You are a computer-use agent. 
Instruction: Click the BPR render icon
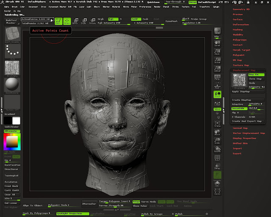(x=217, y=32)
